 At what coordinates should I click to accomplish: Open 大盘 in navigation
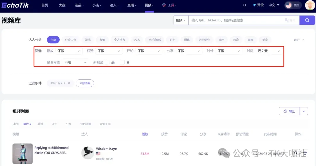click(62, 5)
